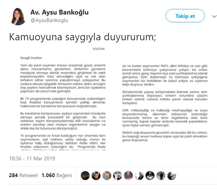Click Aysu Bankoğlu's profile picture

click(x=18, y=16)
